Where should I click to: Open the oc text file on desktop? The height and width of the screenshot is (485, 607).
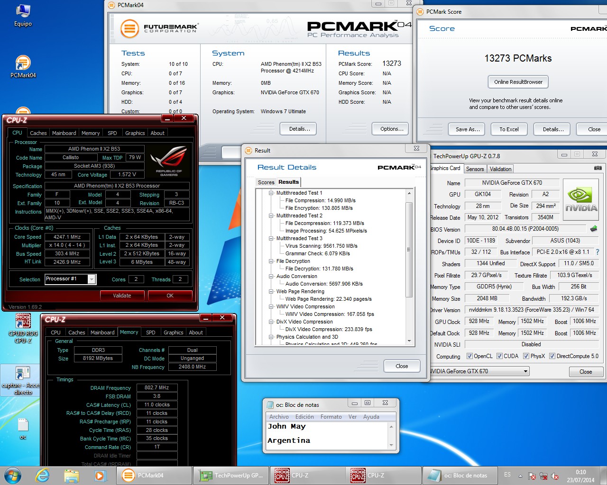tap(23, 429)
